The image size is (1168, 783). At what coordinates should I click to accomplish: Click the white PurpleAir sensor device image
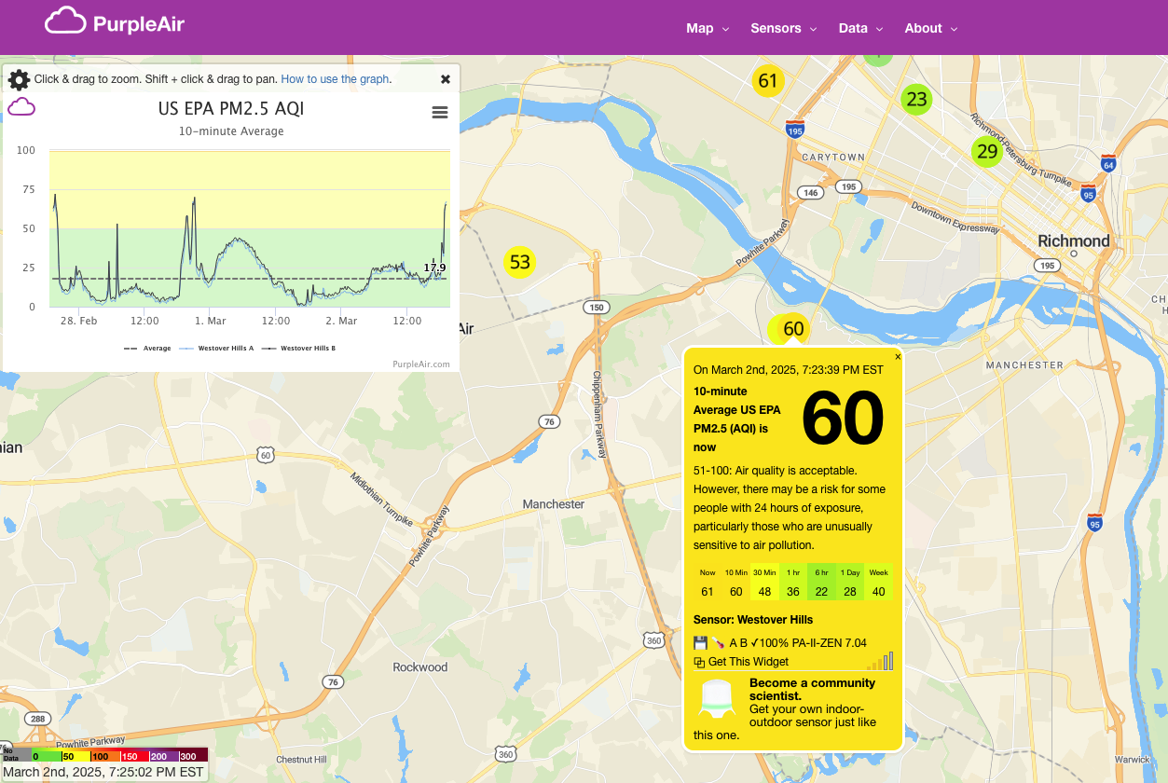[718, 698]
